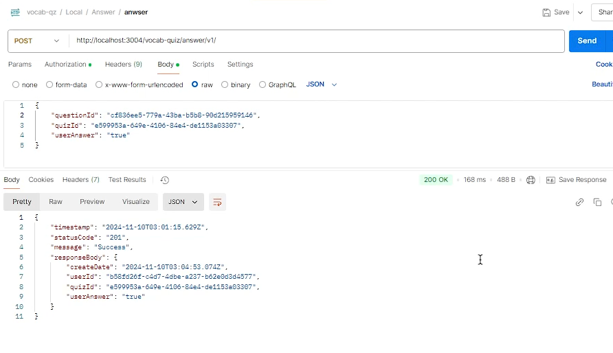Click the Share button

(x=603, y=12)
